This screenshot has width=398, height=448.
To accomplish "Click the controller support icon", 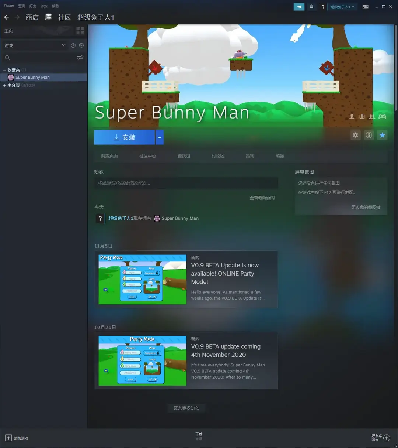I will (x=383, y=117).
